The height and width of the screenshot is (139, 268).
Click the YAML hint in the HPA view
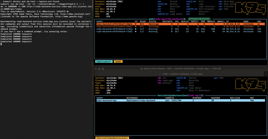coord(221,78)
